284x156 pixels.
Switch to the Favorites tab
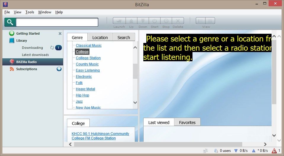pyautogui.click(x=187, y=123)
